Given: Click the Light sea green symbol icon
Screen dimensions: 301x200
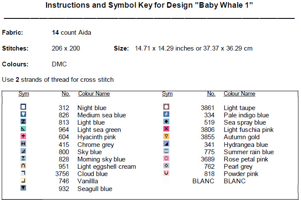Looking at the screenshot, I should pos(24,129).
